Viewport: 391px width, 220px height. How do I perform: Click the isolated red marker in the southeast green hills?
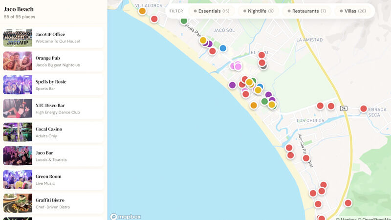348,203
